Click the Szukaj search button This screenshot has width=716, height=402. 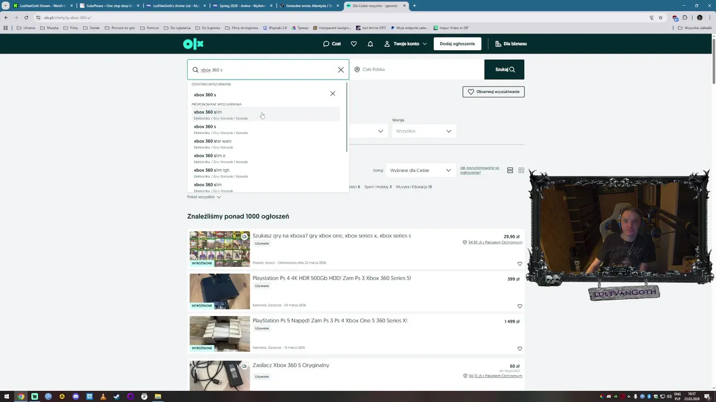[504, 69]
